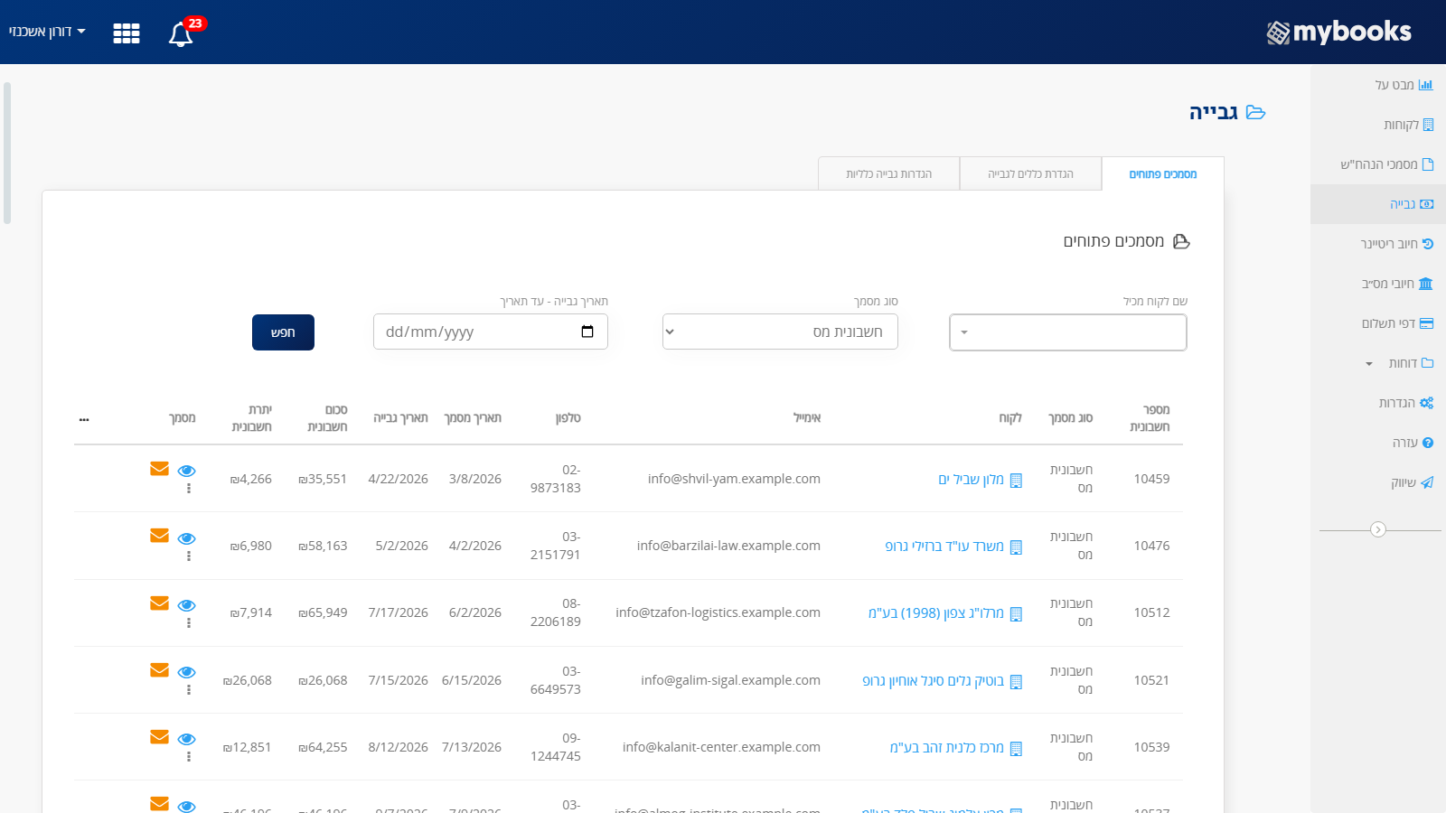Click the left page scrollbar

click(x=7, y=154)
